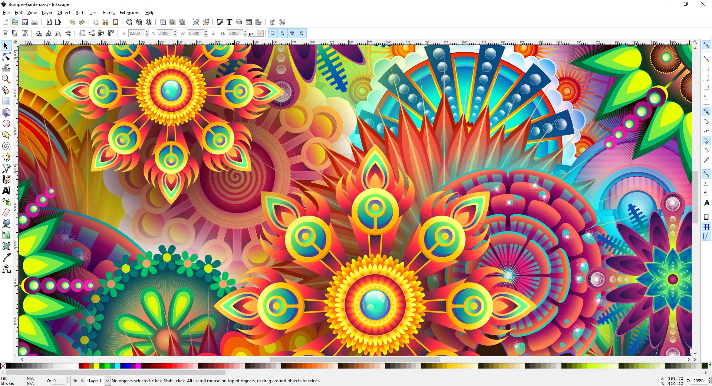Select the Spiral tool
This screenshot has height=386, width=712.
point(6,146)
